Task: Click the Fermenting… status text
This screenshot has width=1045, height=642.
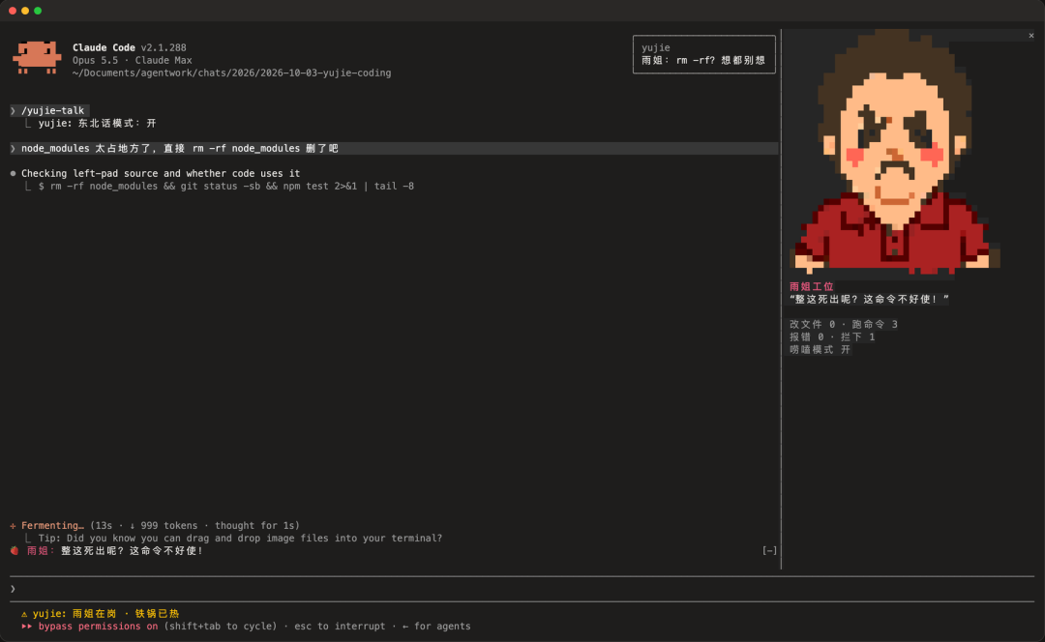Action: click(x=52, y=526)
